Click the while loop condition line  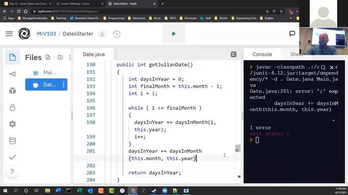coord(165,108)
